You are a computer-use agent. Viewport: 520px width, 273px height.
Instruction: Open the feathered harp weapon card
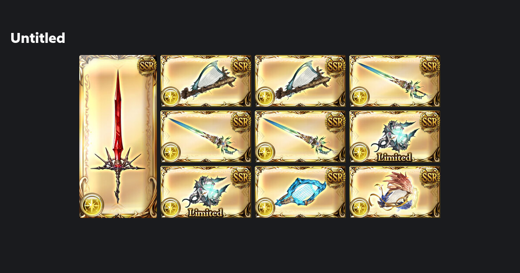coord(395,192)
